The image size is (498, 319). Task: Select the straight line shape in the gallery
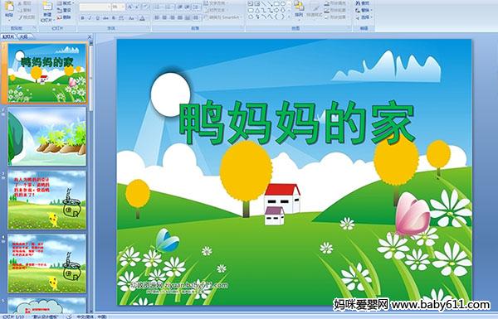point(263,4)
